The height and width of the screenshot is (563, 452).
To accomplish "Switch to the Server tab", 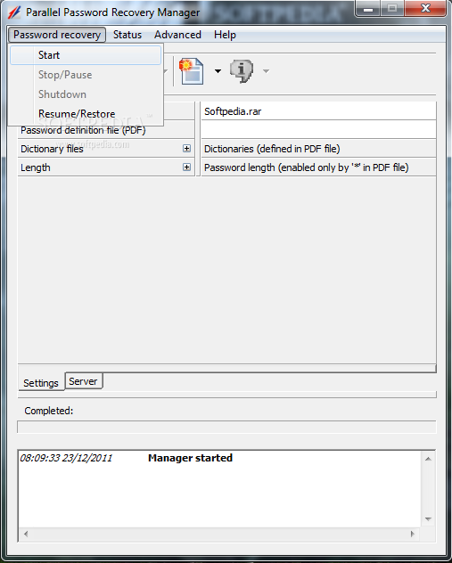I will (84, 381).
